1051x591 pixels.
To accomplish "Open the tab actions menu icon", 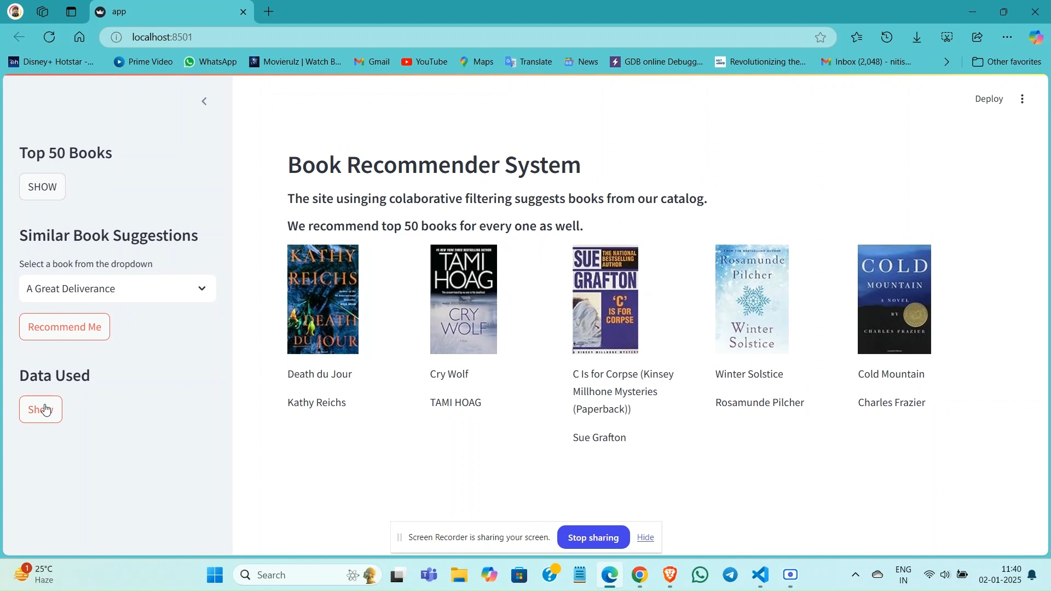I will tap(71, 11).
